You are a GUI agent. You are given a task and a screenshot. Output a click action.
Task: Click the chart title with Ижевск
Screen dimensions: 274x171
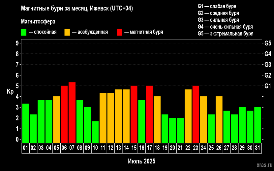pyautogui.click(x=77, y=8)
